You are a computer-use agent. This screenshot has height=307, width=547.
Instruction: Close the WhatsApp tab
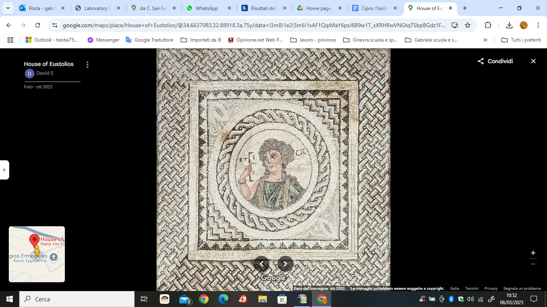click(229, 8)
